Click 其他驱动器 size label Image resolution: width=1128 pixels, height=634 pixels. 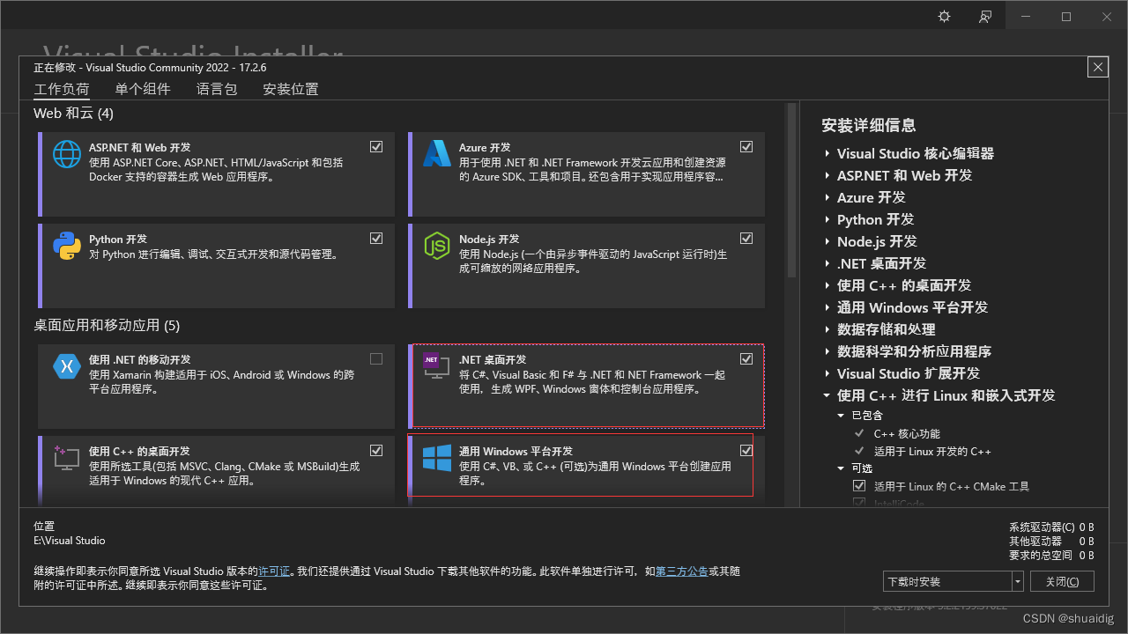1035,541
